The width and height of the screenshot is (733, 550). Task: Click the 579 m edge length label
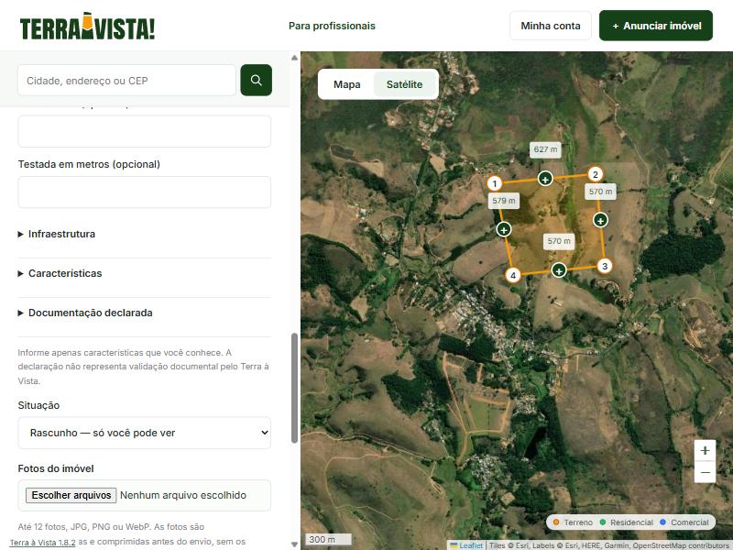[x=503, y=201]
